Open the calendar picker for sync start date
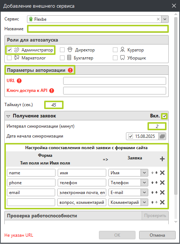Screen dimensions: 180x244 162,136
